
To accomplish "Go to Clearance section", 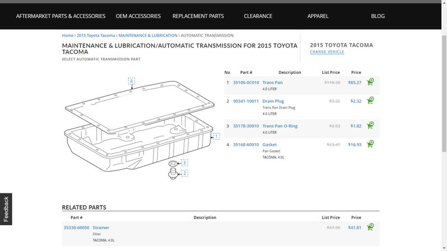I will click(258, 16).
